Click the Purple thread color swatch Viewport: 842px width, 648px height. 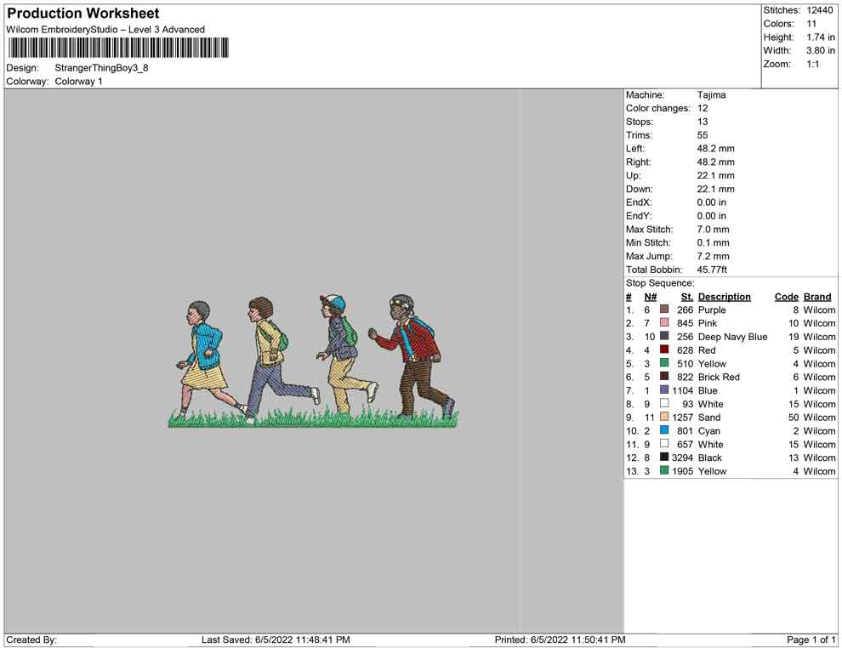tap(664, 310)
